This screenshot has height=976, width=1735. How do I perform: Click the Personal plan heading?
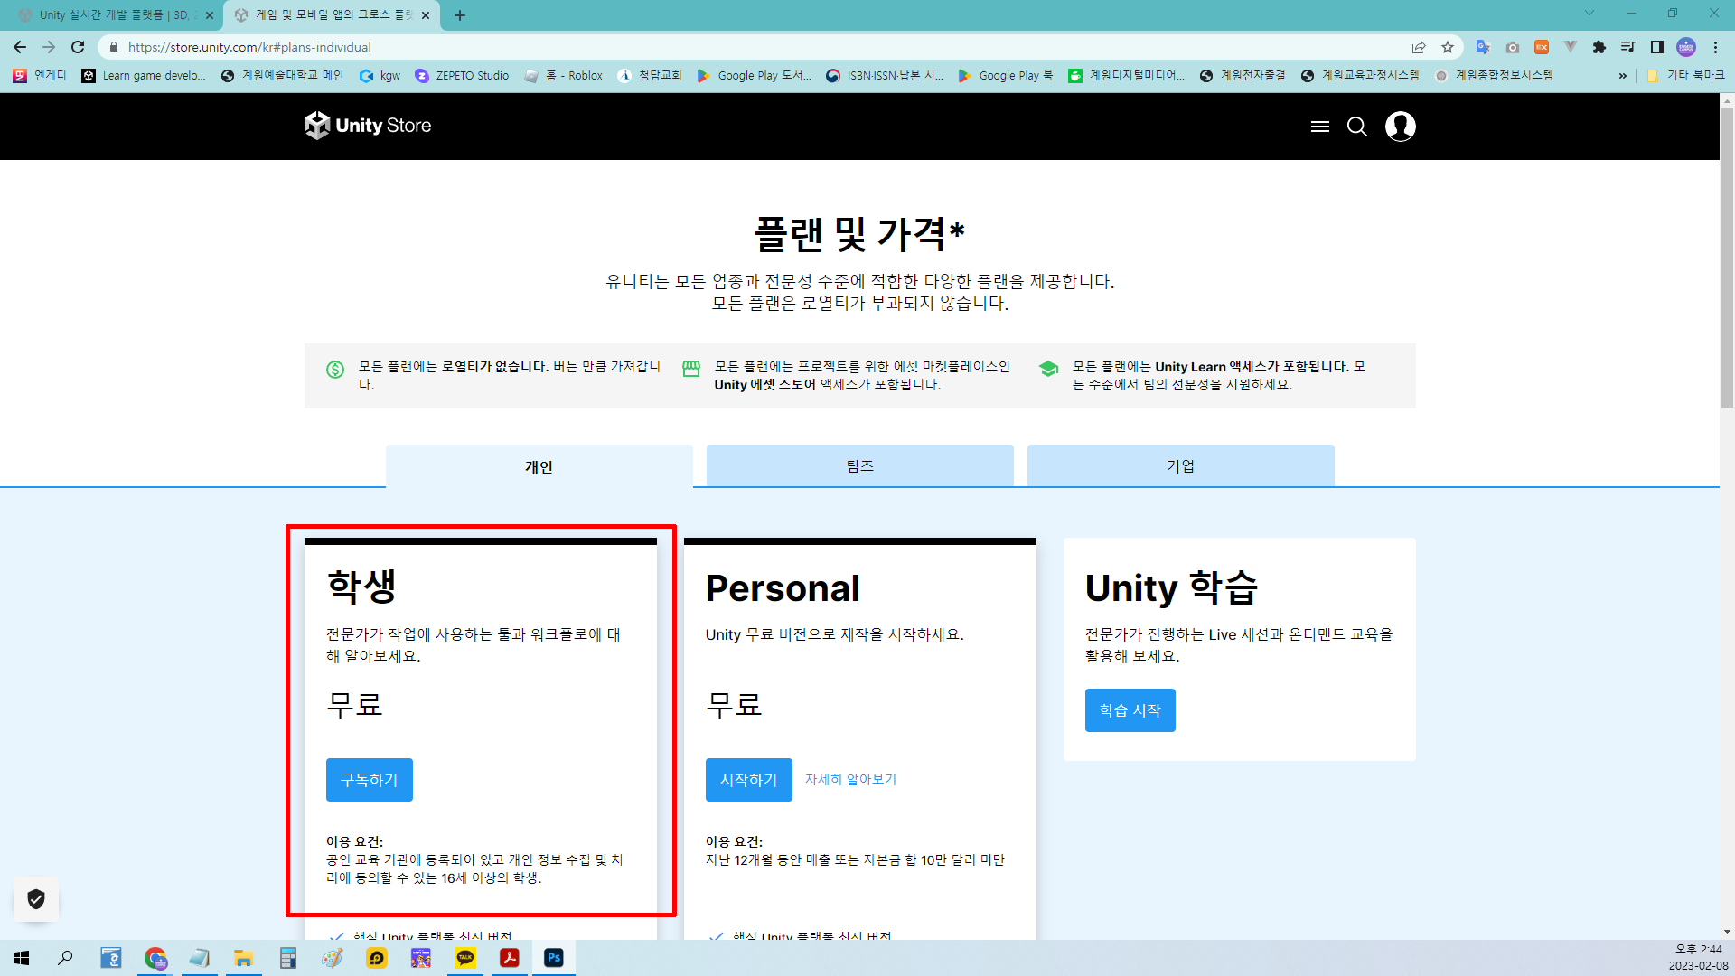click(x=783, y=588)
